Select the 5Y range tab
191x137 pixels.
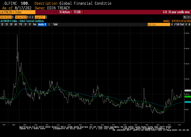pyautogui.click(x=30, y=25)
